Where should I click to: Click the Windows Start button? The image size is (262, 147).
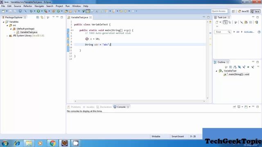click(x=5, y=143)
